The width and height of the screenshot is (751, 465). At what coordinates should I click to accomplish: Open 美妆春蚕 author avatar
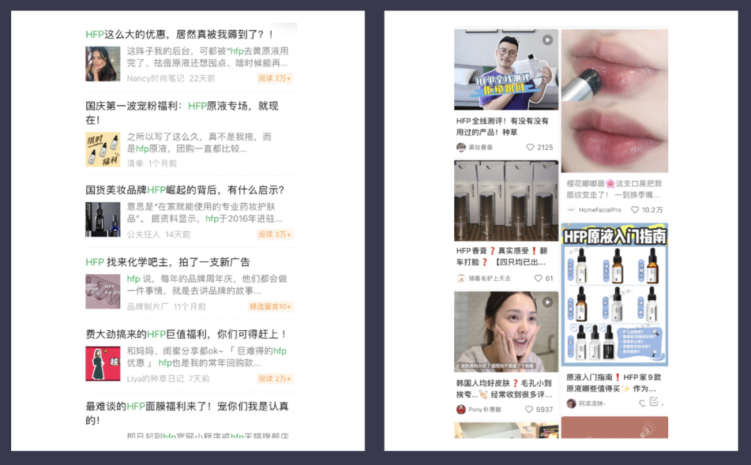coord(460,147)
